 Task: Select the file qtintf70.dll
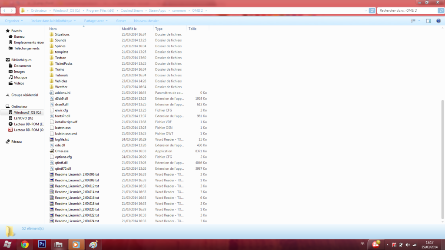(63, 168)
